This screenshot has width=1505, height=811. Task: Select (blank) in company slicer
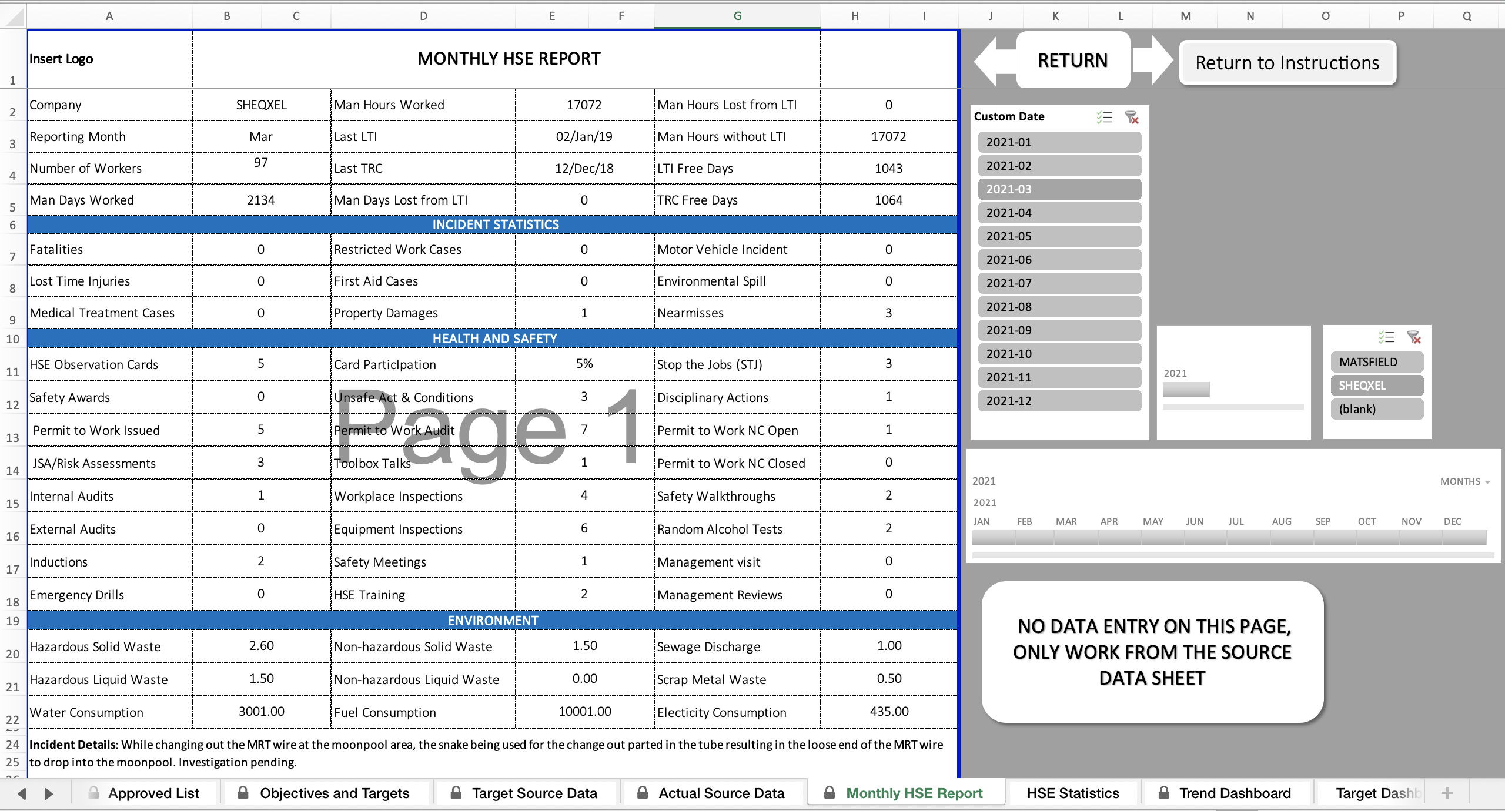1377,409
